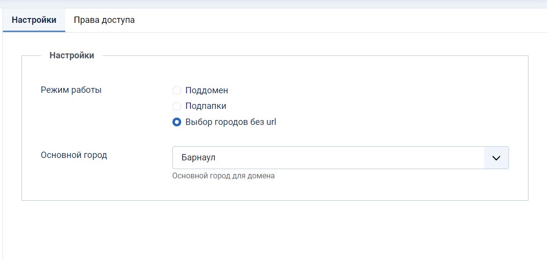This screenshot has height=260, width=547.
Task: Click the Основной город field label
Action: coord(74,156)
